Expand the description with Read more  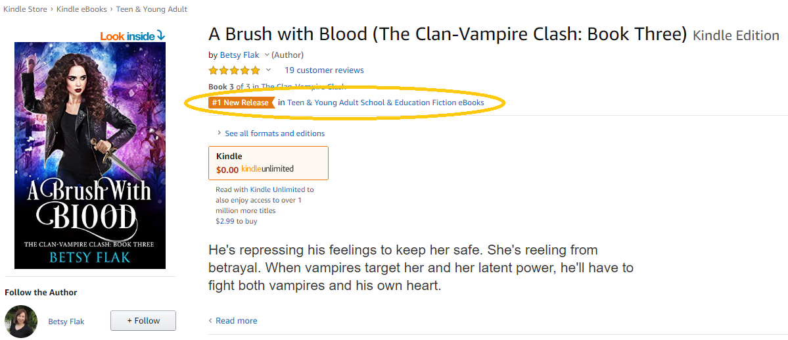click(236, 321)
